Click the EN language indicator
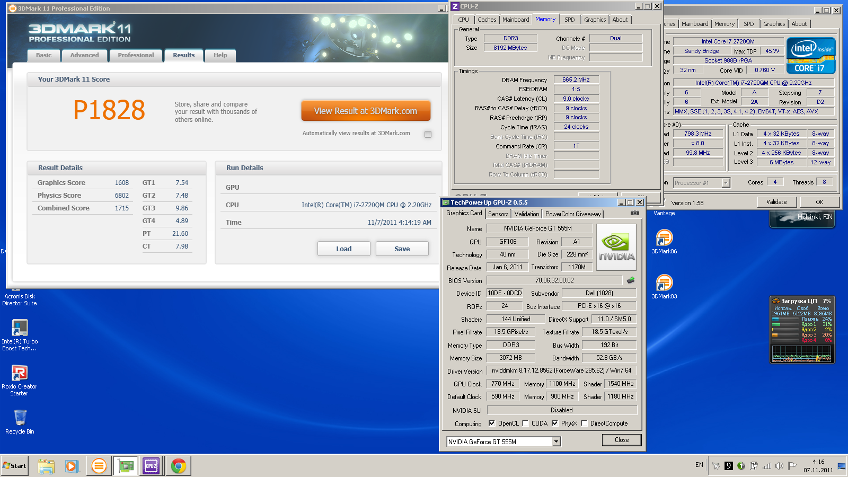Viewport: 848px width, 477px height. 699,465
